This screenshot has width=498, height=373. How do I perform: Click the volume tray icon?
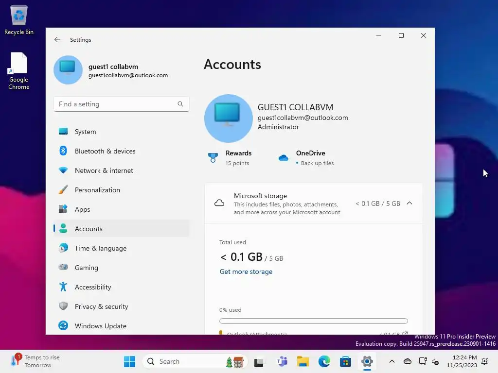[x=435, y=361]
